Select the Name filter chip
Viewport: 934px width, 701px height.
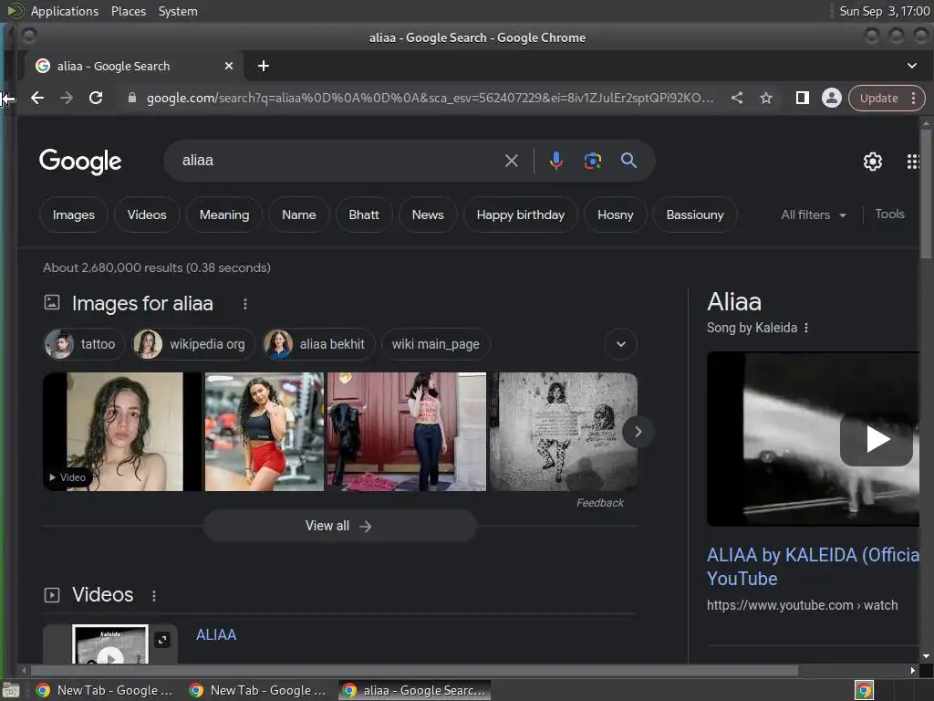(299, 214)
